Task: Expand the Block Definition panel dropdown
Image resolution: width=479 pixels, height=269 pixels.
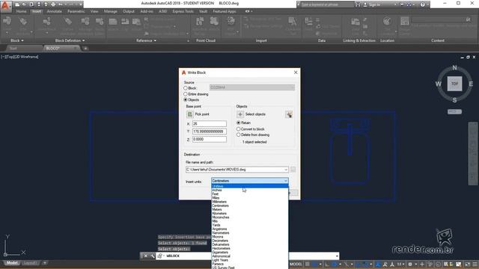Action: pos(70,40)
